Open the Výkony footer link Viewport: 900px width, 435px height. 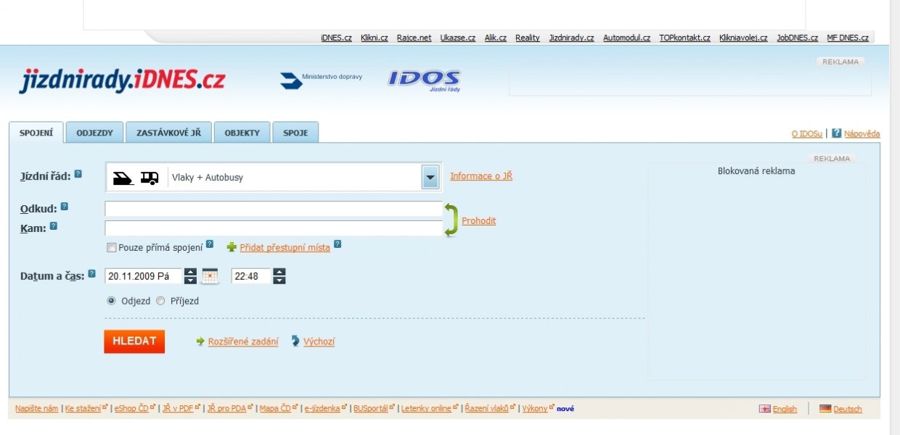pyautogui.click(x=534, y=408)
